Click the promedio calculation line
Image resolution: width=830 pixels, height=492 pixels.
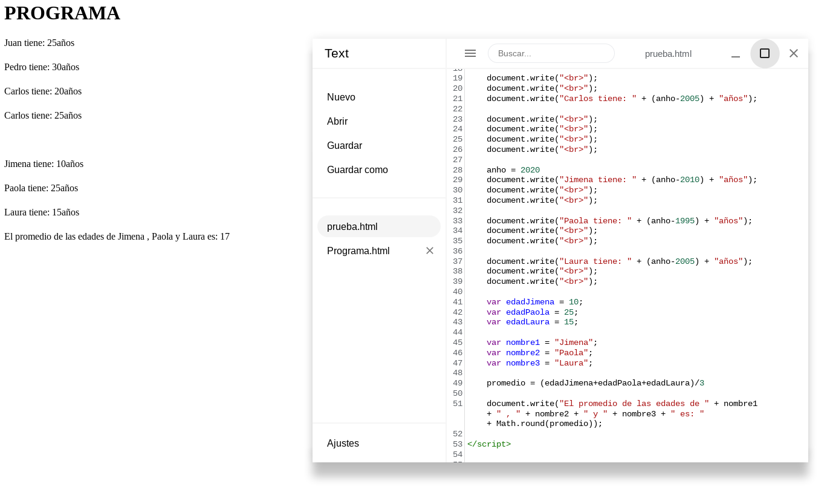(x=595, y=383)
